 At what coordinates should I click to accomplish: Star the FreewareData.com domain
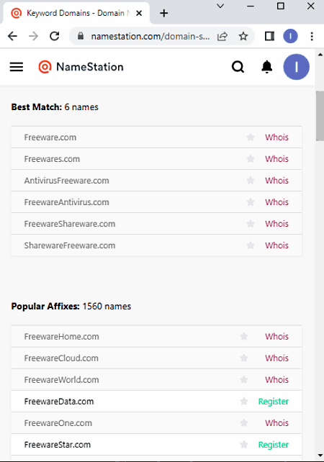pos(244,401)
